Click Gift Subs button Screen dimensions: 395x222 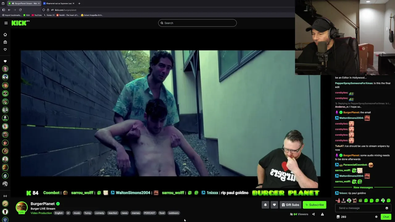[x=290, y=205]
